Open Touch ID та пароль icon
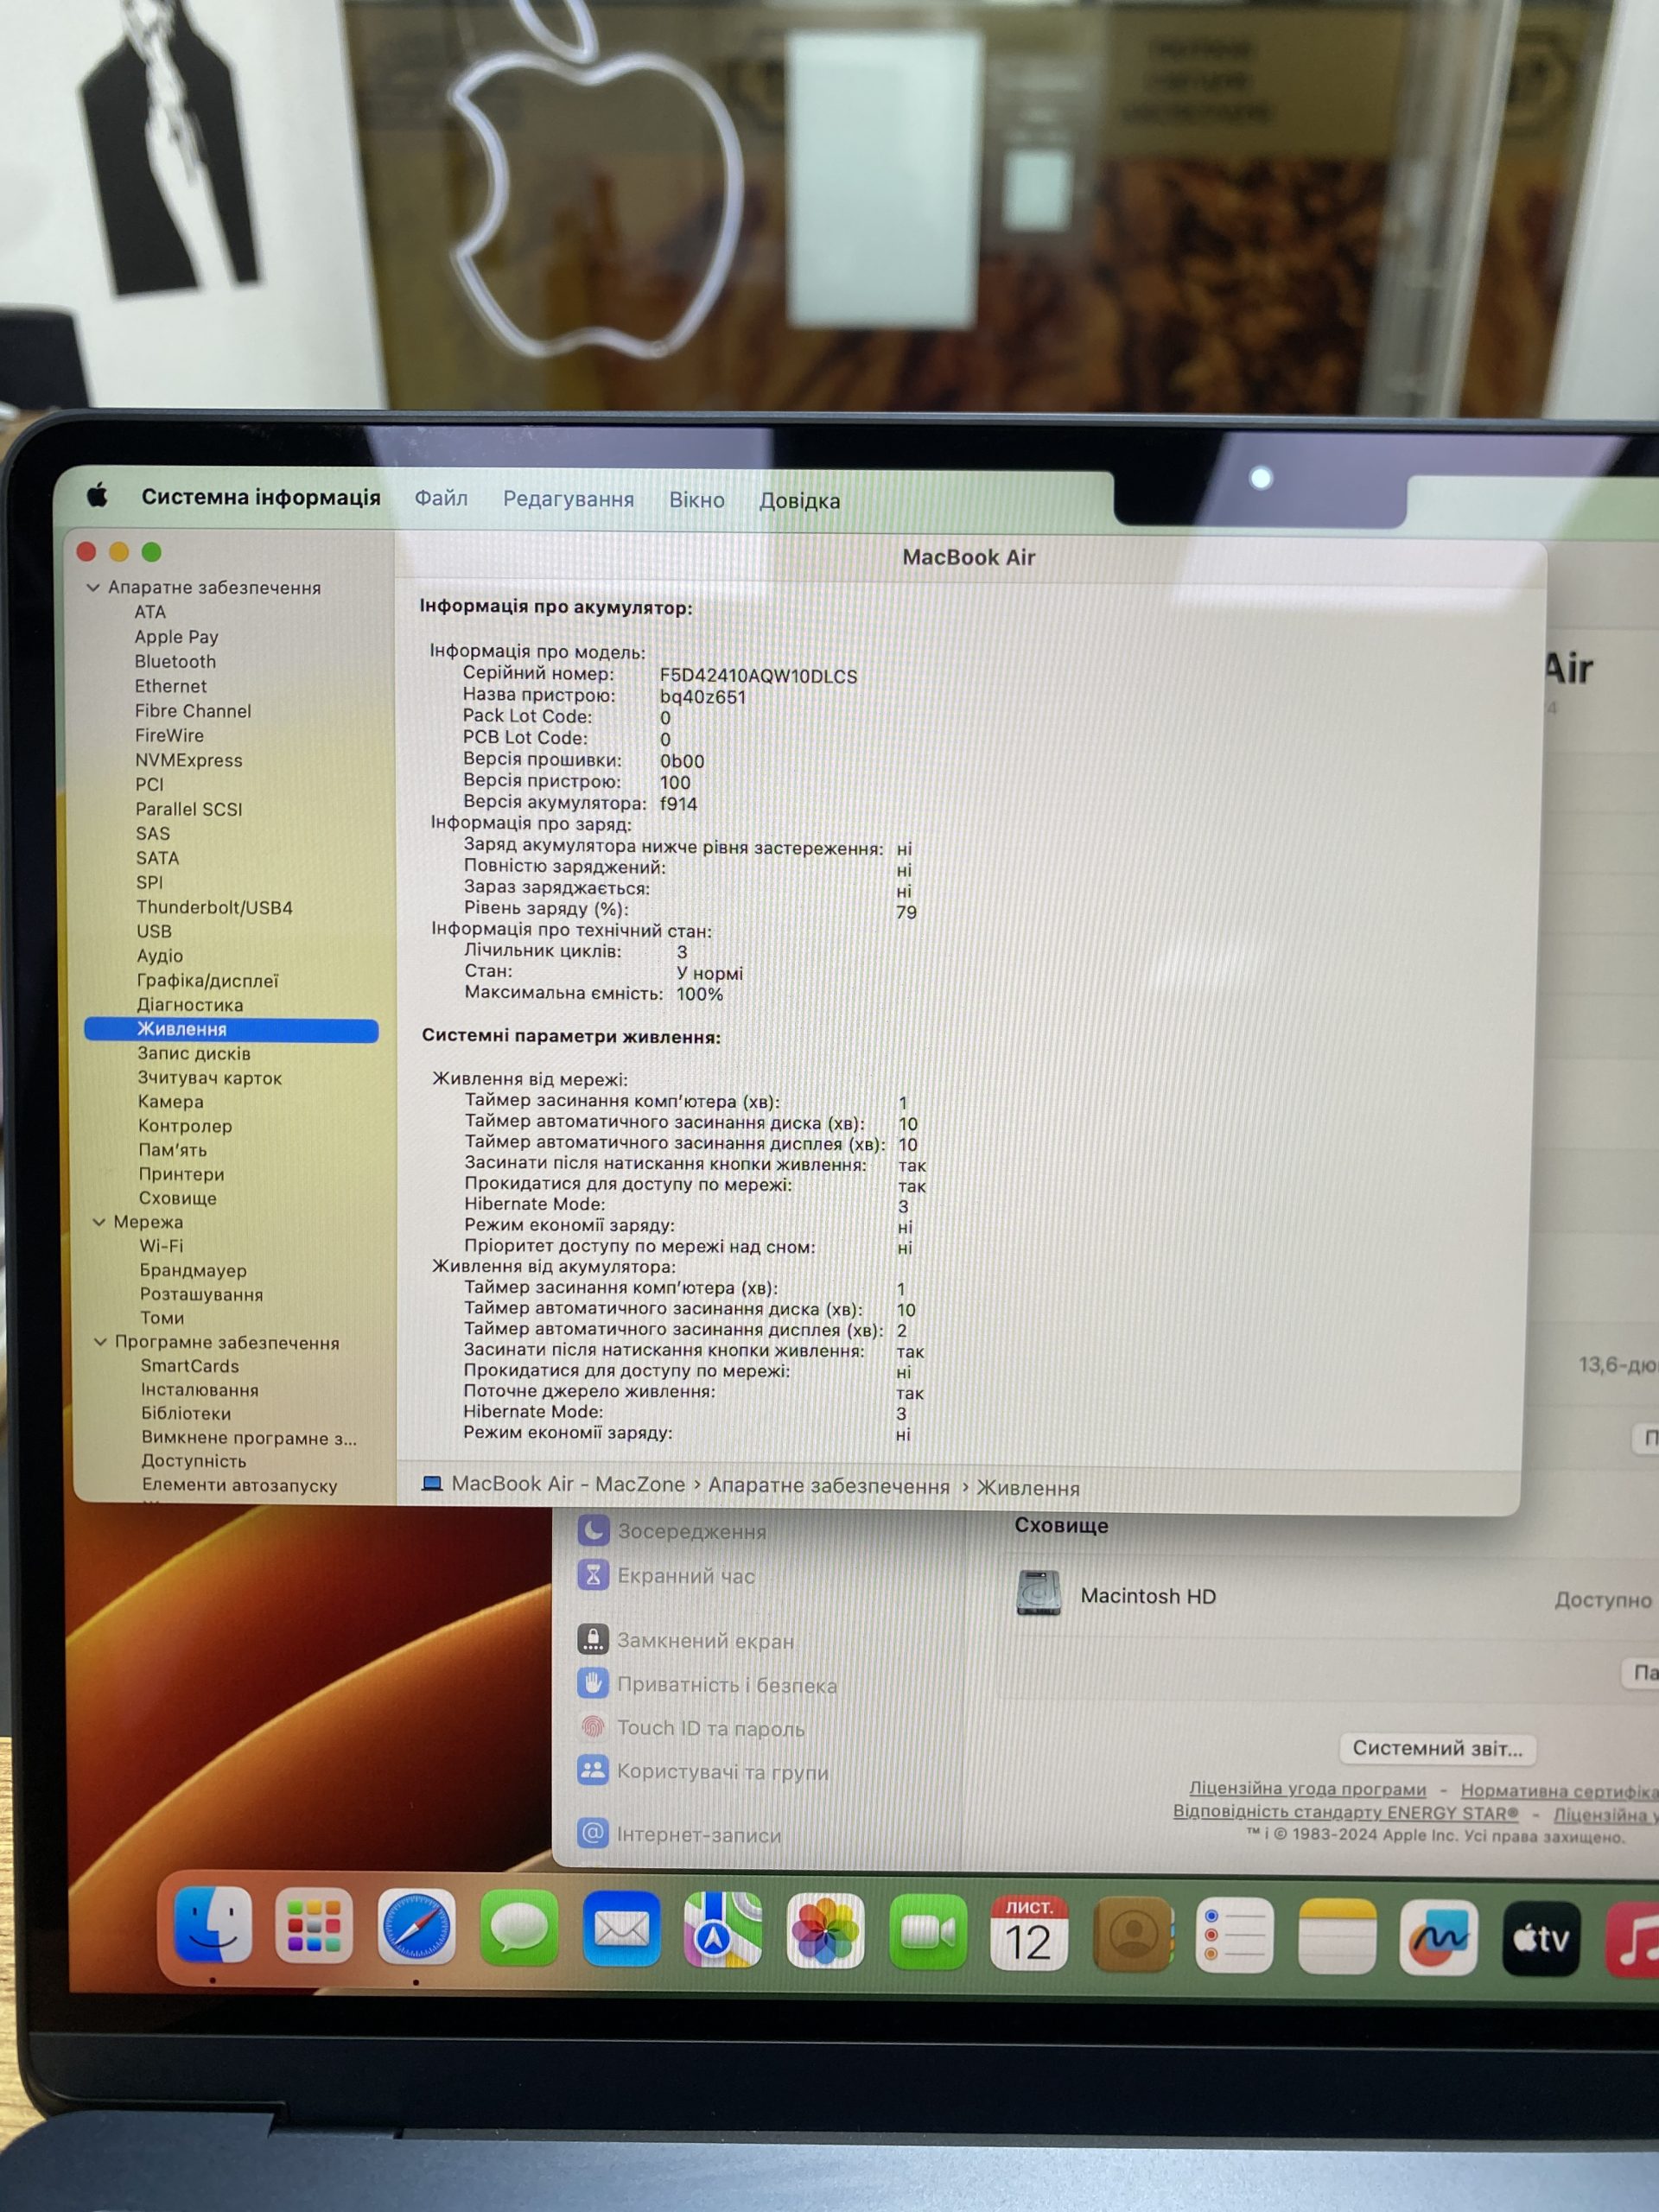This screenshot has width=1659, height=2212. [x=593, y=1727]
